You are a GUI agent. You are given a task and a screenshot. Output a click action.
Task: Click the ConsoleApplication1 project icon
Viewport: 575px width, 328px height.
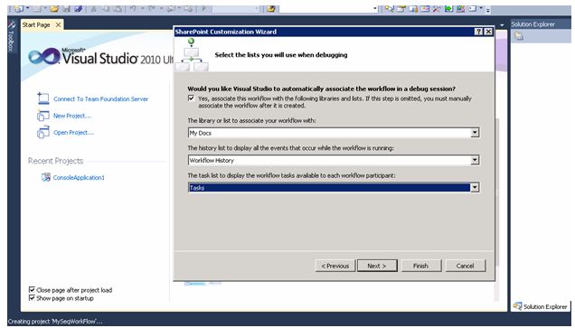click(x=46, y=177)
